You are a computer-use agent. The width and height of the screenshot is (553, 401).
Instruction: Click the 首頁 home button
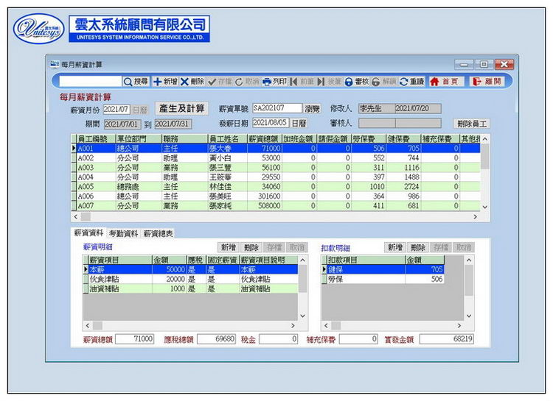(x=445, y=82)
